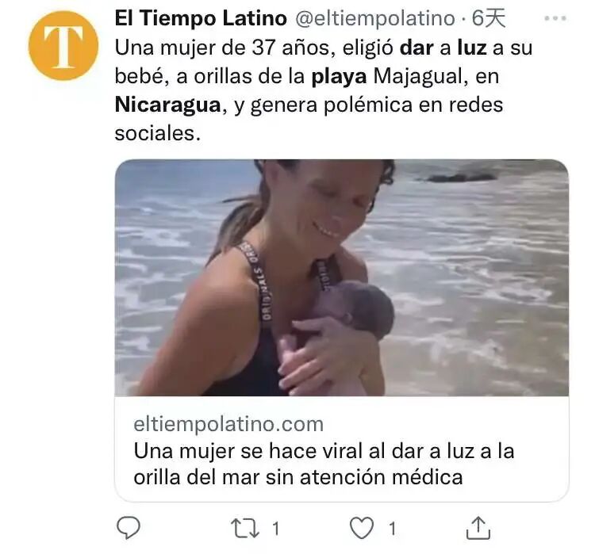This screenshot has height=554, width=595.
Task: Click the bold word 'playa' in tweet
Action: pyautogui.click(x=339, y=77)
